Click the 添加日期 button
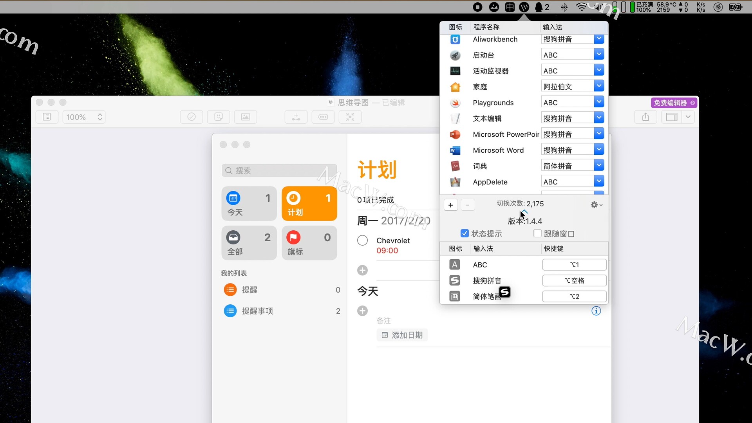 (402, 335)
